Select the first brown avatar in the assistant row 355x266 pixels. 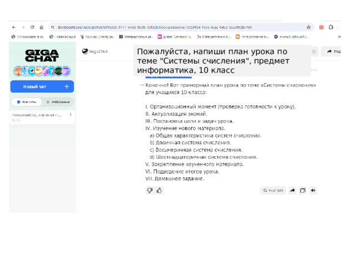click(x=18, y=71)
